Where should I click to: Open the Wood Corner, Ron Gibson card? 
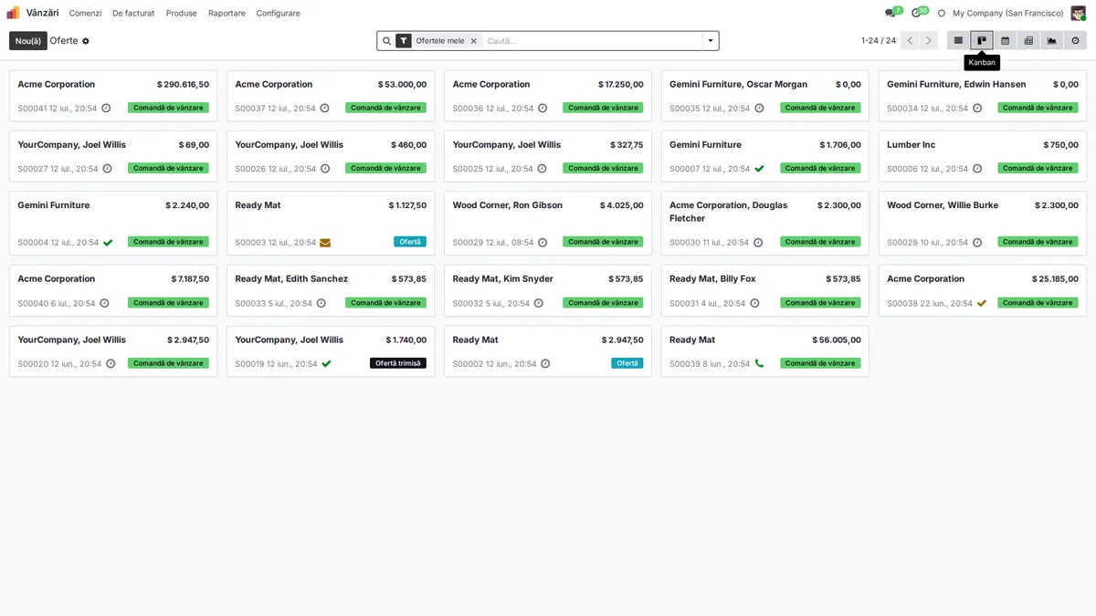coord(548,224)
